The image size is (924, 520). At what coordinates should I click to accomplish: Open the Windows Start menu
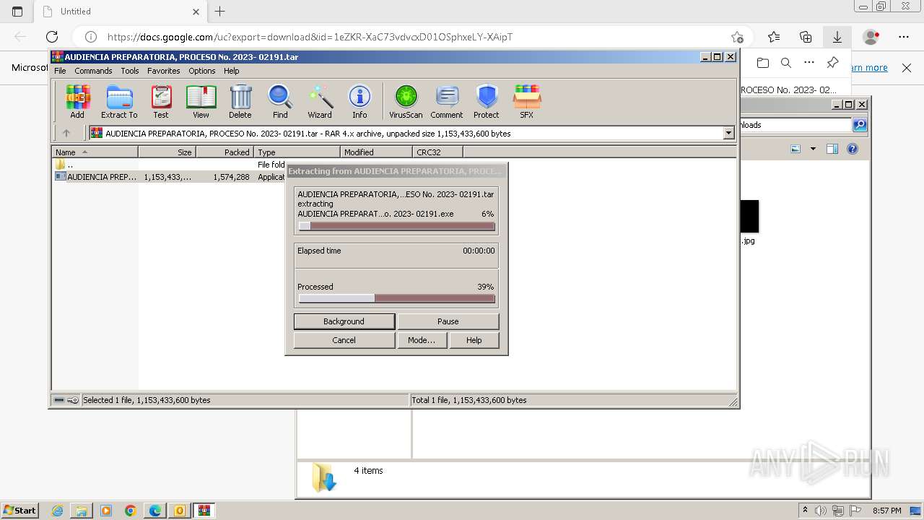tap(19, 510)
